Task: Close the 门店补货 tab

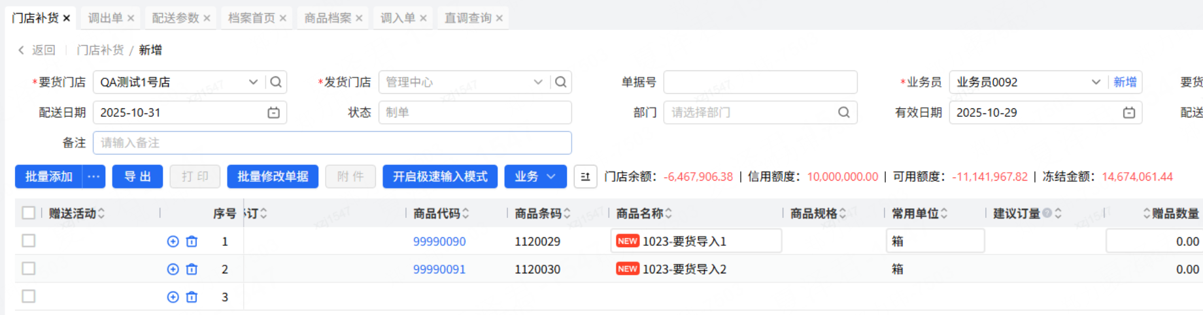Action: pyautogui.click(x=67, y=18)
